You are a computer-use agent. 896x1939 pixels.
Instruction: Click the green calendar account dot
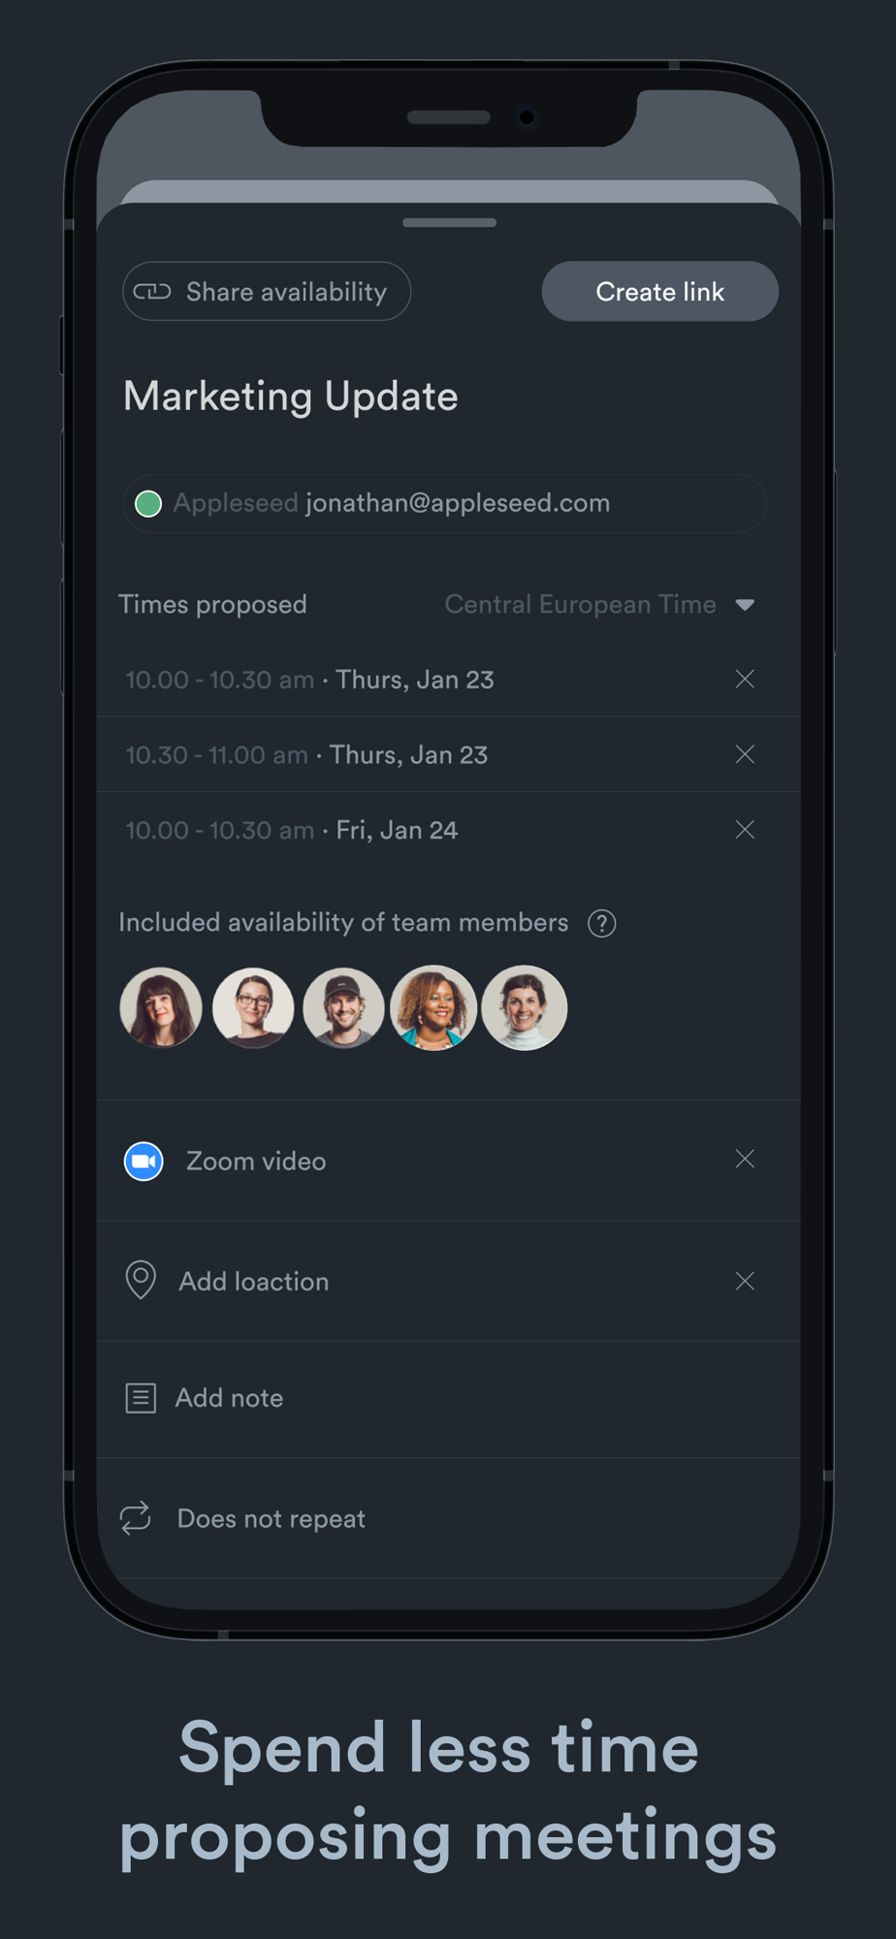148,504
